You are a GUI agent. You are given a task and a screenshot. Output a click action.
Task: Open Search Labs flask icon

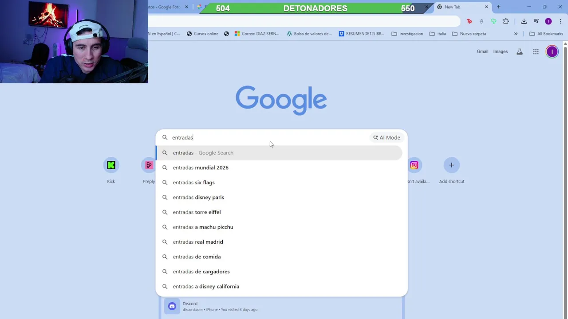coord(519,51)
